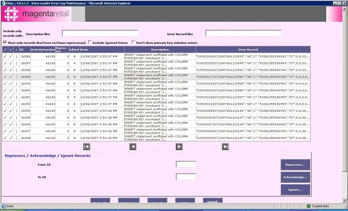Image resolution: width=348 pixels, height=211 pixels.
Task: Click first checkmark icon in row 26086
Action: pyautogui.click(x=5, y=57)
